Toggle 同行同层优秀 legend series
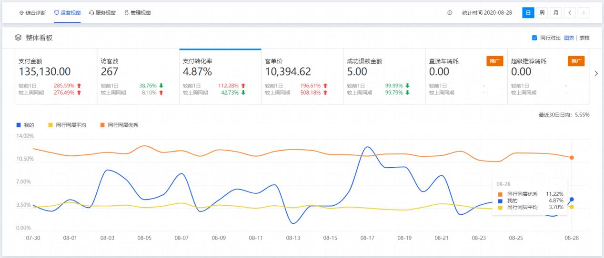 tap(102, 125)
